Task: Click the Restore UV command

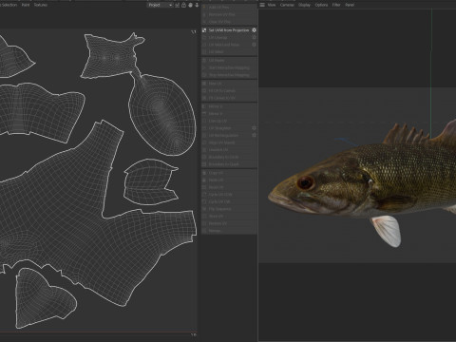Action: tap(229, 223)
